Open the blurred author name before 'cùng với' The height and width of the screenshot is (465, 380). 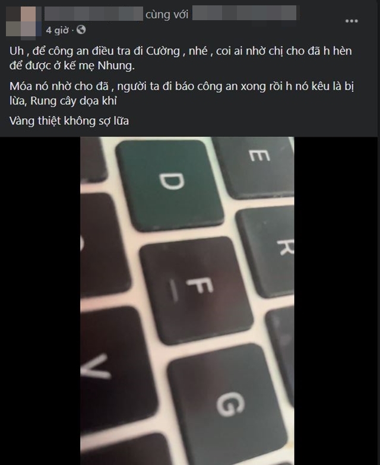tap(94, 14)
